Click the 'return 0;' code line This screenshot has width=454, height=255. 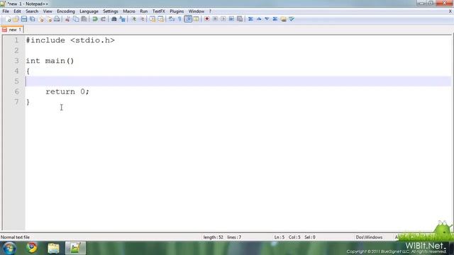click(67, 91)
